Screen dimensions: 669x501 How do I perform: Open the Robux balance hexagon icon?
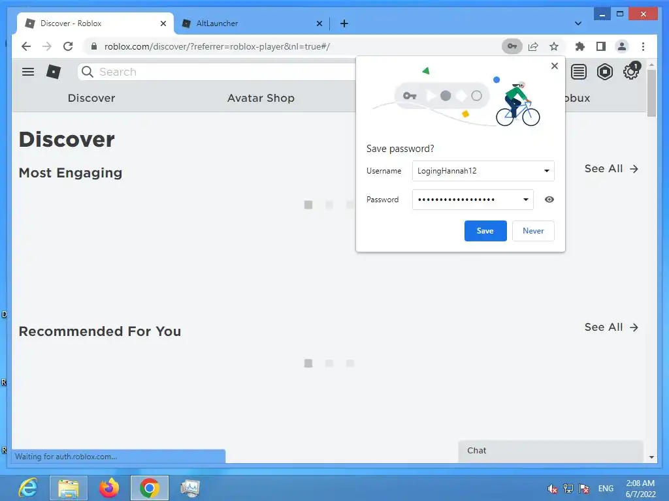coord(604,72)
